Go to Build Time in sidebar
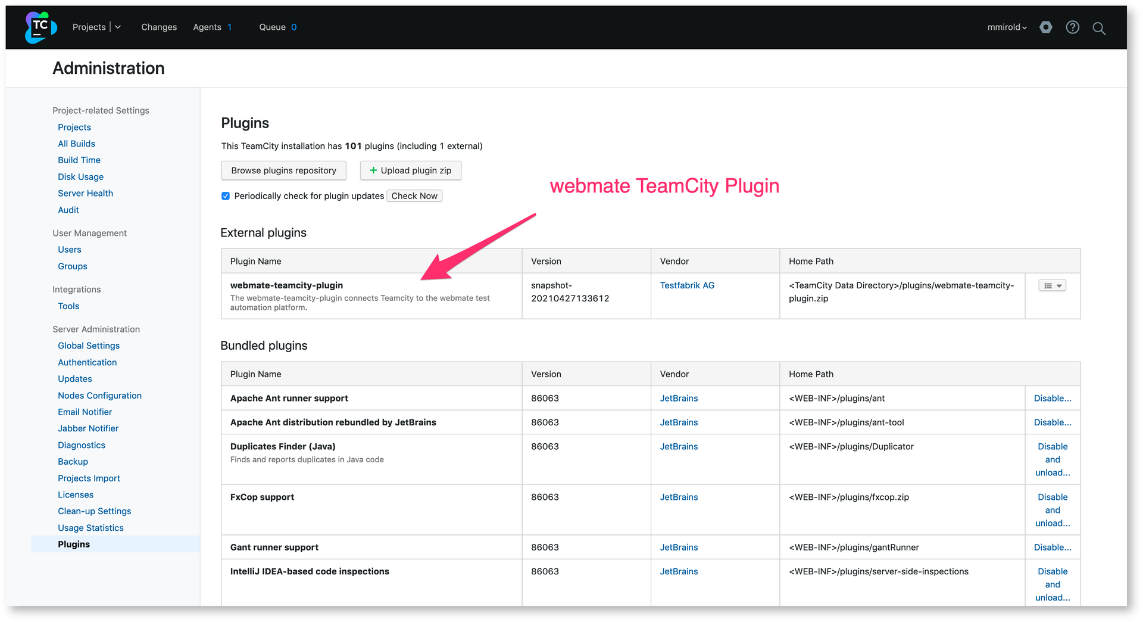1143x622 pixels. coord(79,160)
